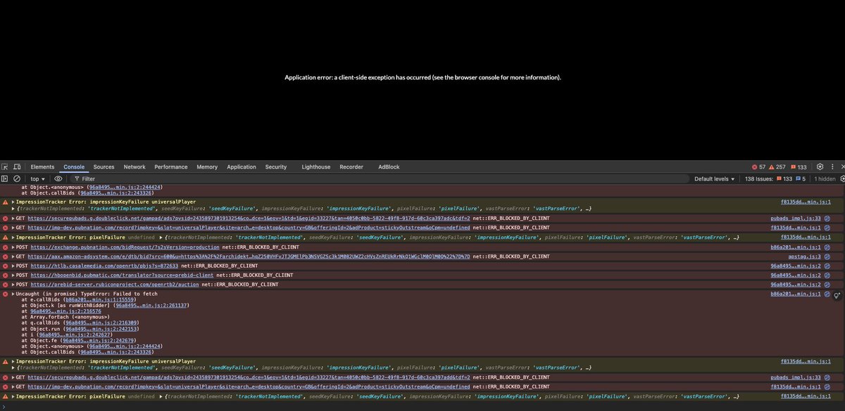Switch to the Memory tab
Image resolution: width=845 pixels, height=411 pixels.
point(207,167)
